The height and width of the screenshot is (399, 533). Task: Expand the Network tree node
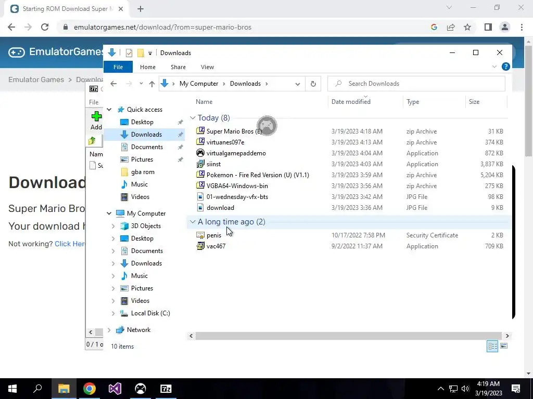pyautogui.click(x=109, y=330)
